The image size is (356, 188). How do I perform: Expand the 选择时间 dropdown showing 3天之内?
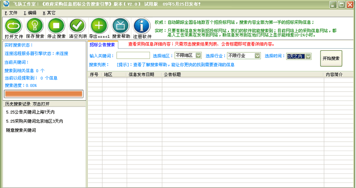pyautogui.click(x=308, y=56)
